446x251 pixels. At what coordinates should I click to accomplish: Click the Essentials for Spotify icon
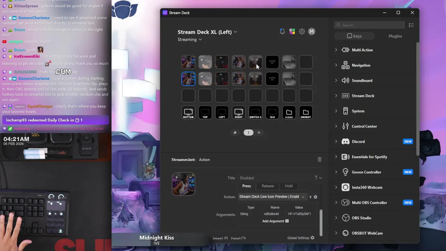coord(345,157)
